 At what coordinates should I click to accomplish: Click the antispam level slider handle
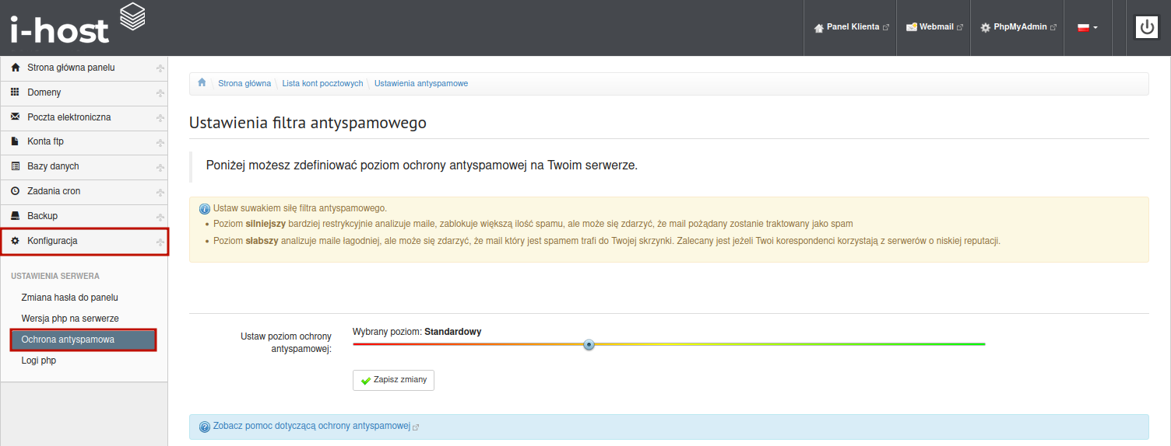tap(589, 344)
